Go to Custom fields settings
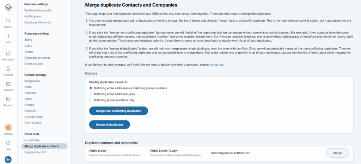The width and height of the screenshot is (361, 164). [33, 117]
